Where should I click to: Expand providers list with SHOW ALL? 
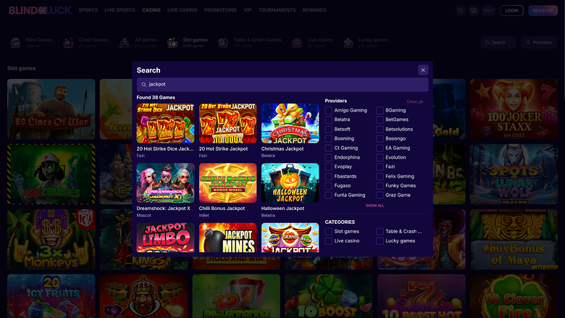pyautogui.click(x=374, y=206)
